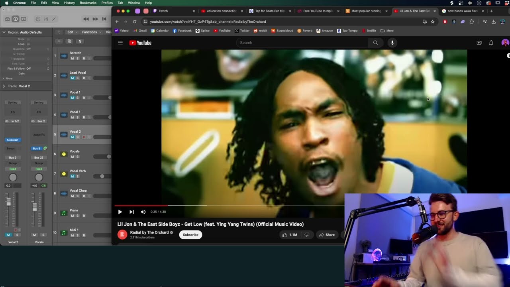Adjust the Vocal 2 pan knob
This screenshot has height=287, width=510.
coord(13,177)
